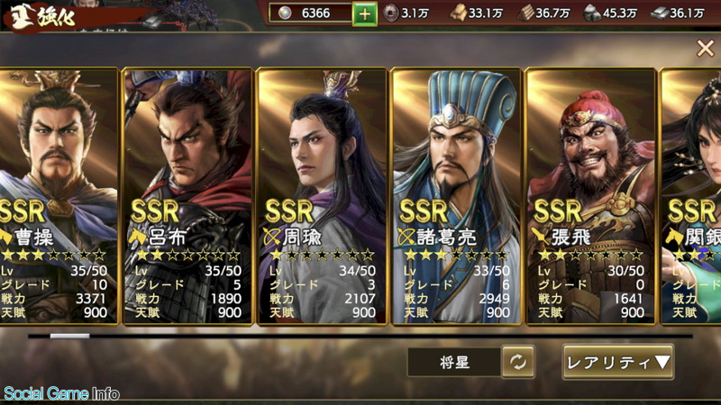Tap the gold resource icon showing 33.1万
721x405 pixels.
(458, 13)
